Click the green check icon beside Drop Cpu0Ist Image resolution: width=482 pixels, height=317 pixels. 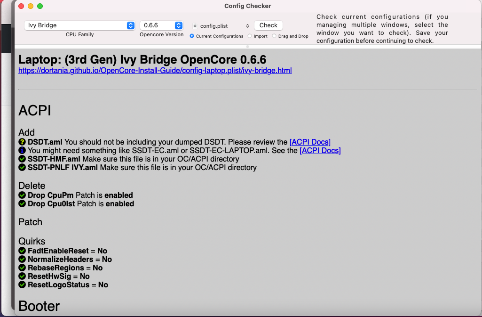(22, 204)
